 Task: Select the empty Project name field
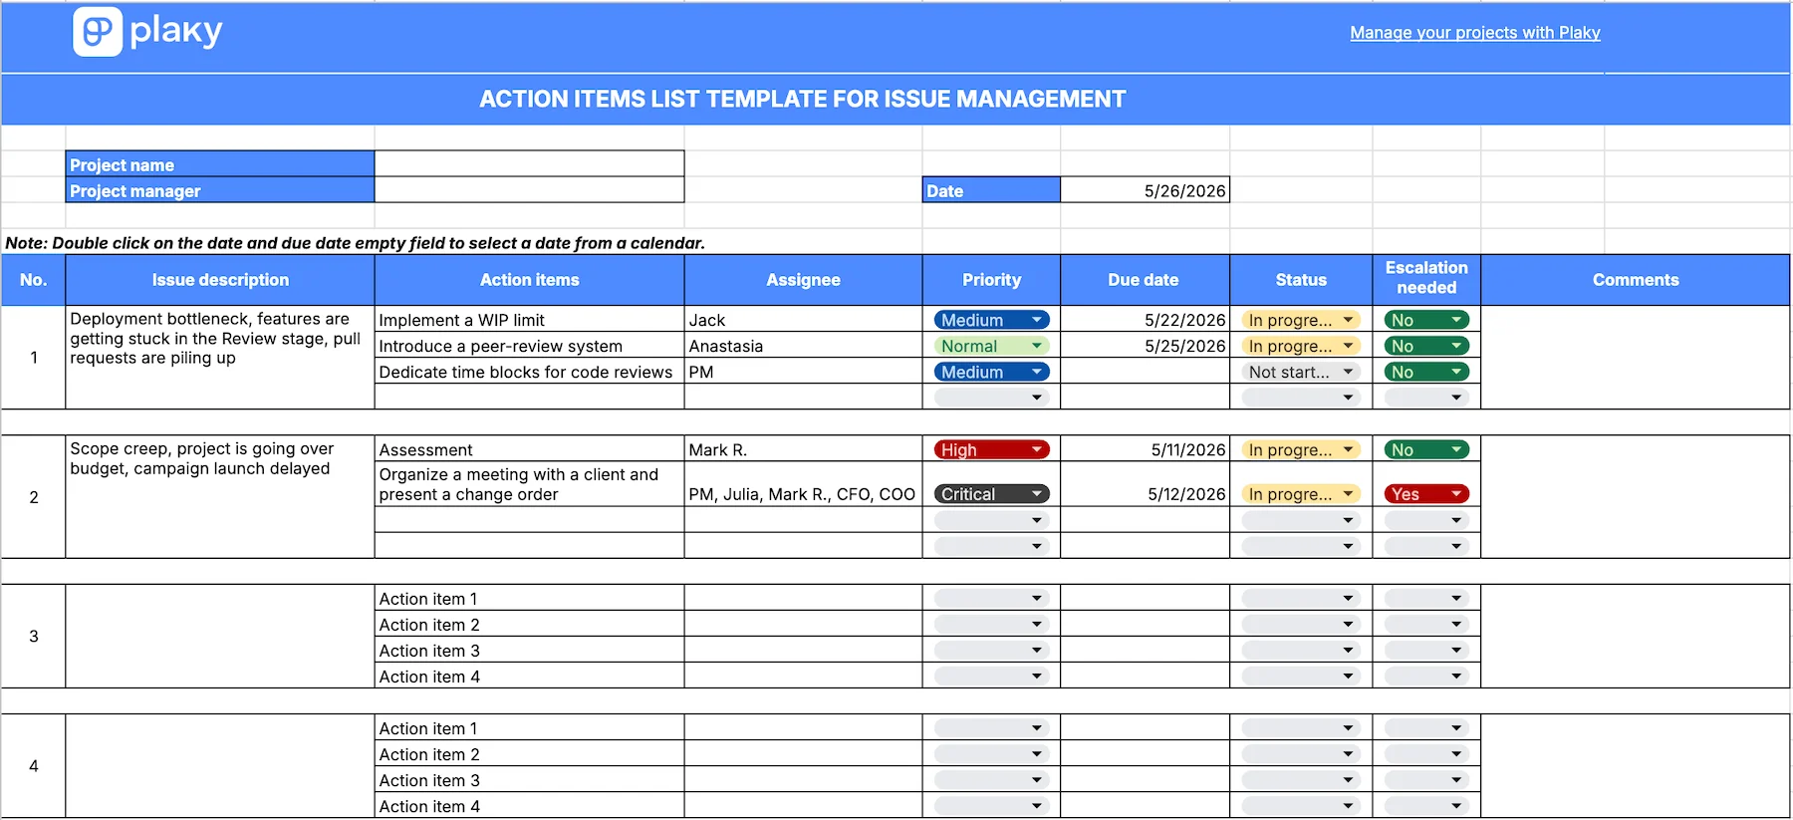tap(529, 164)
